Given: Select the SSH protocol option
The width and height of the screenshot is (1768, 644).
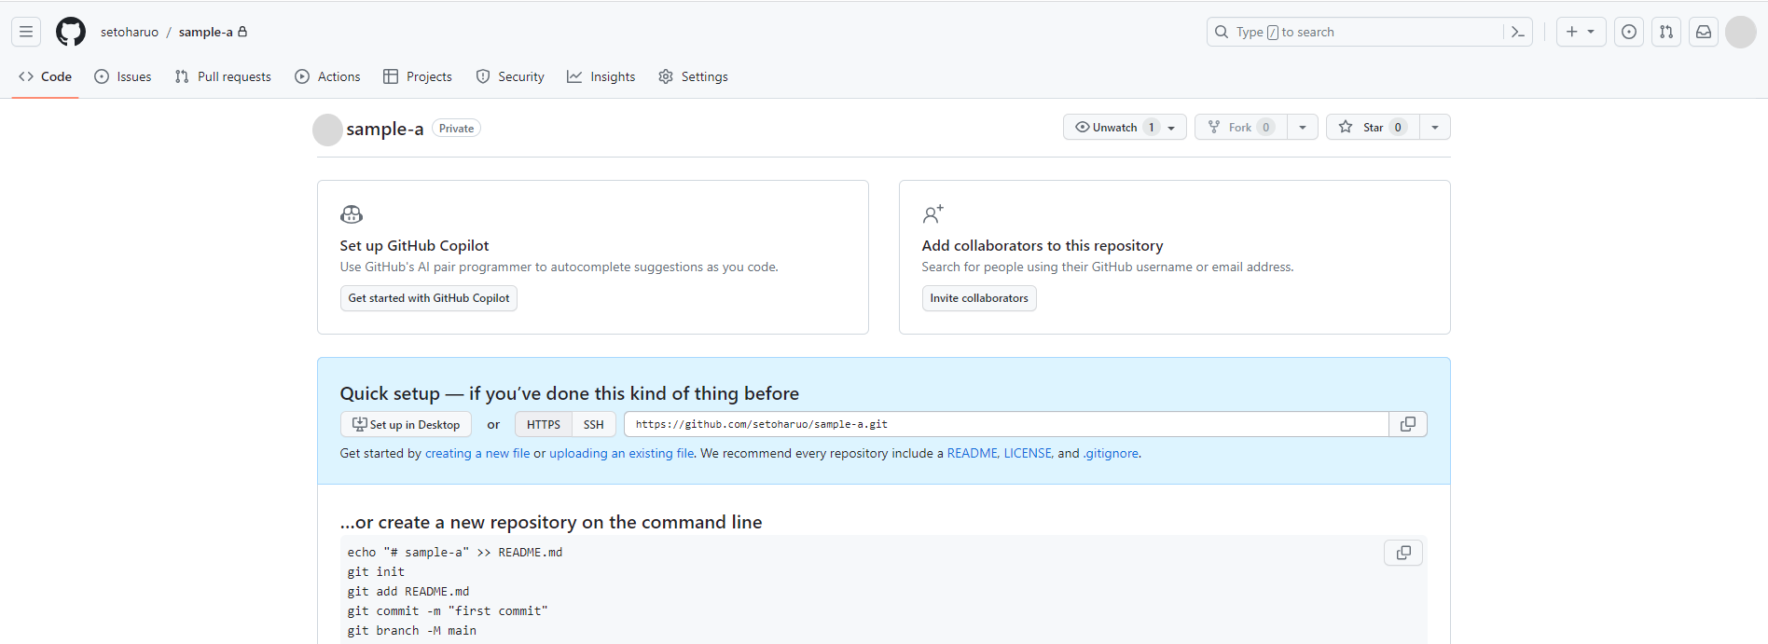Looking at the screenshot, I should pyautogui.click(x=594, y=424).
